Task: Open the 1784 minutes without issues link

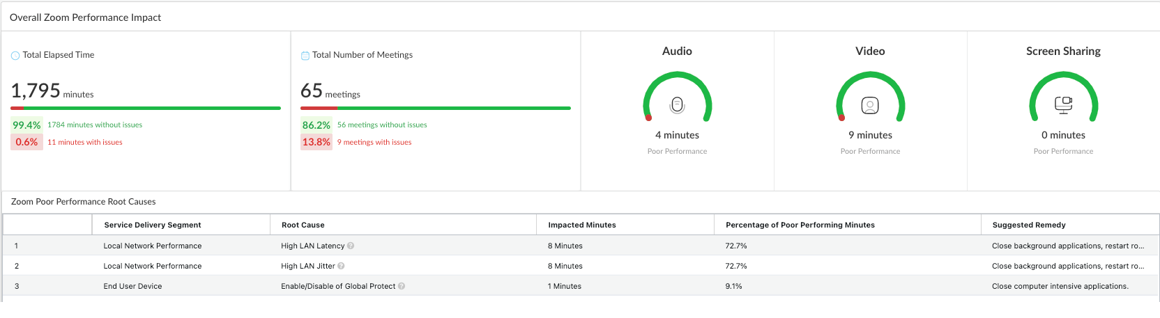Action: tap(95, 125)
